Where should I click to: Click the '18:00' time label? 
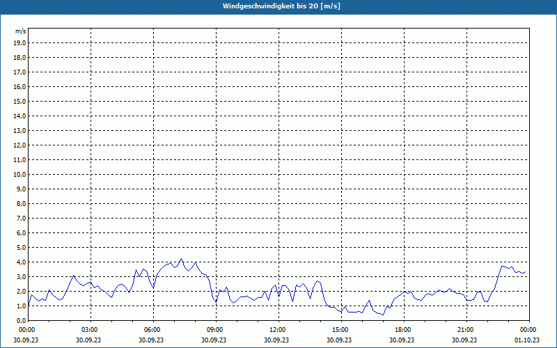pos(404,330)
